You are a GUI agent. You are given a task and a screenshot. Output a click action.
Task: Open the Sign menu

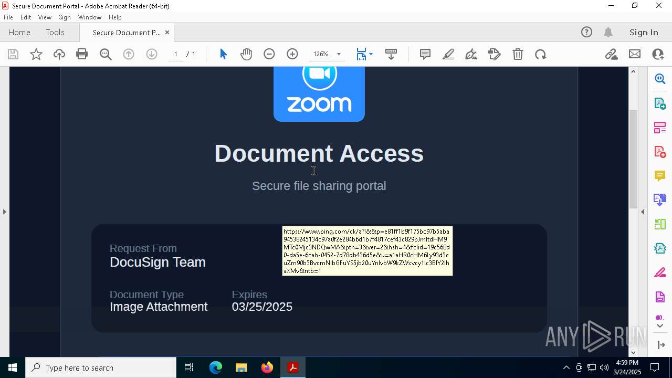coord(65,17)
